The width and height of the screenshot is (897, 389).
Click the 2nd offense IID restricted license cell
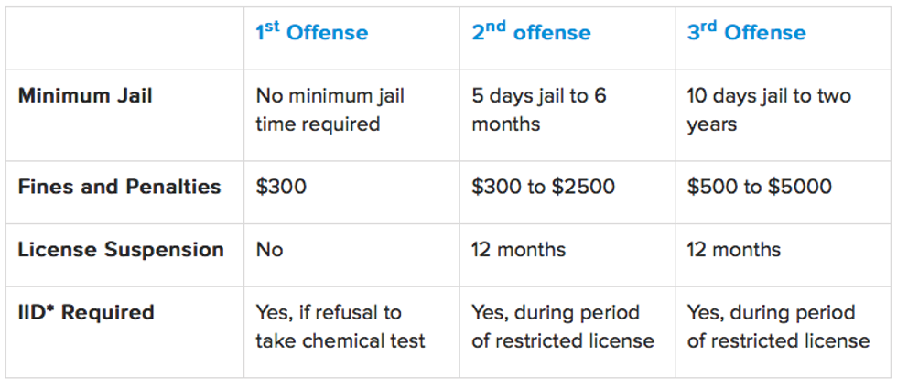pos(563,327)
